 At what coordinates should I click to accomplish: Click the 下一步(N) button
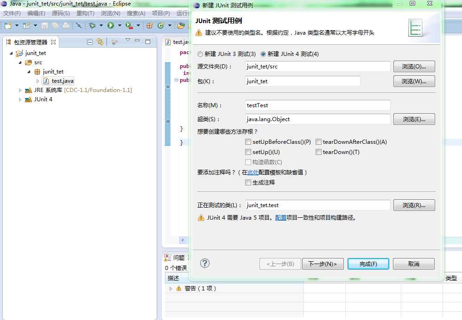[323, 264]
